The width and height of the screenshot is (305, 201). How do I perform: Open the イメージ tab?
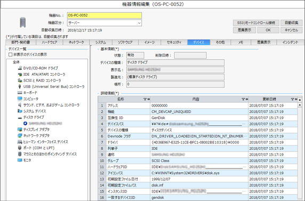click(150, 42)
